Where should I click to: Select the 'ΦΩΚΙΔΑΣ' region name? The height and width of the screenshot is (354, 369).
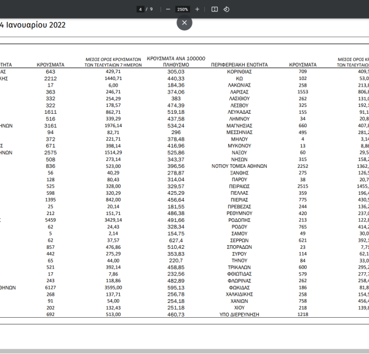pyautogui.click(x=239, y=288)
